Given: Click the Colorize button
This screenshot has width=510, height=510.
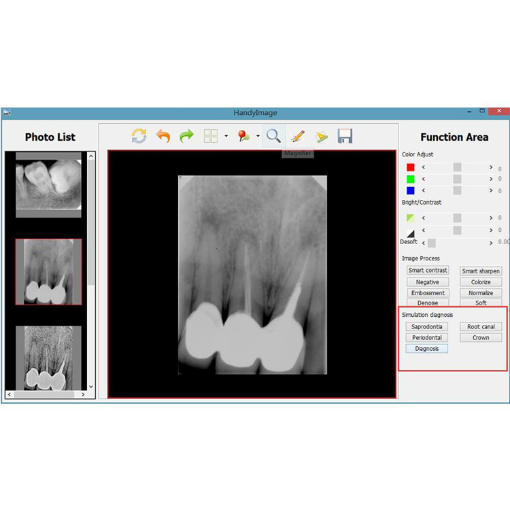Looking at the screenshot, I should point(481,282).
